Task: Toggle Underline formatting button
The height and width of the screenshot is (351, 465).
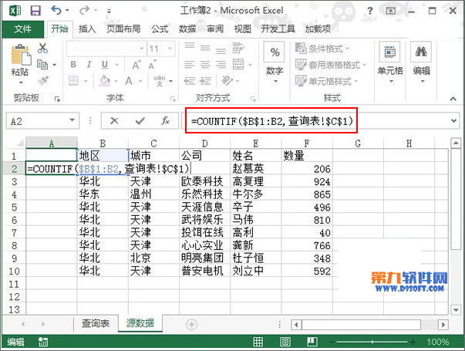Action: pos(105,64)
